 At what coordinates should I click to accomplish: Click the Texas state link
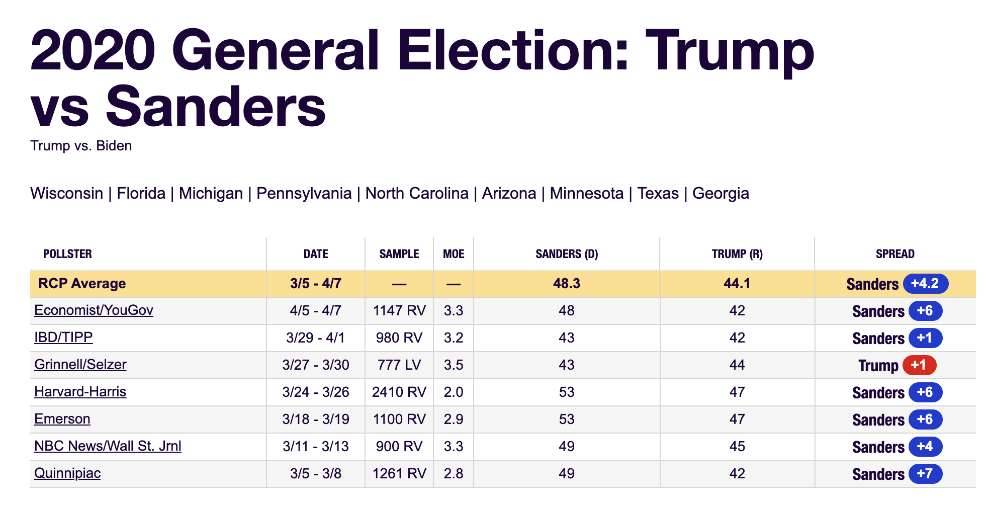(x=658, y=193)
